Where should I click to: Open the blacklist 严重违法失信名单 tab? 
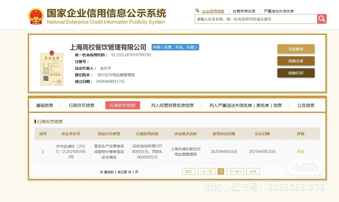(x=245, y=105)
